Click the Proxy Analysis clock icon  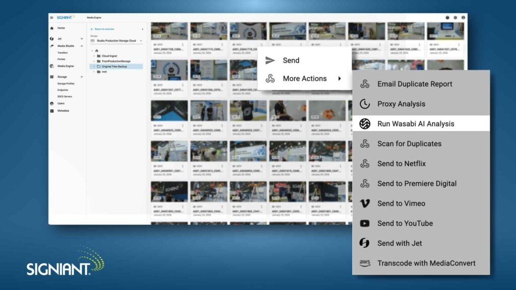[x=365, y=104]
